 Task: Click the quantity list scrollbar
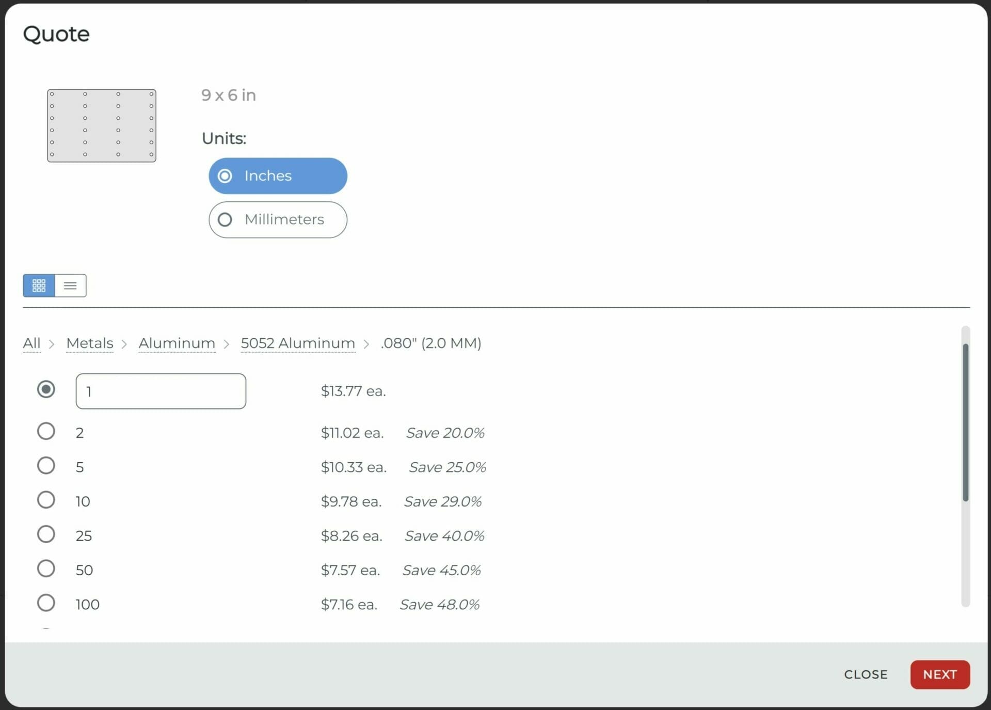pos(965,422)
